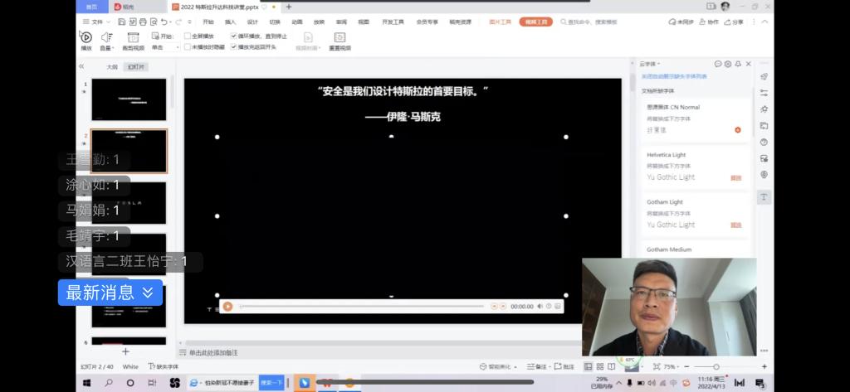Image resolution: width=850 pixels, height=392 pixels.
Task: Expand the 最新消息 chat messages chevron
Action: (x=148, y=293)
